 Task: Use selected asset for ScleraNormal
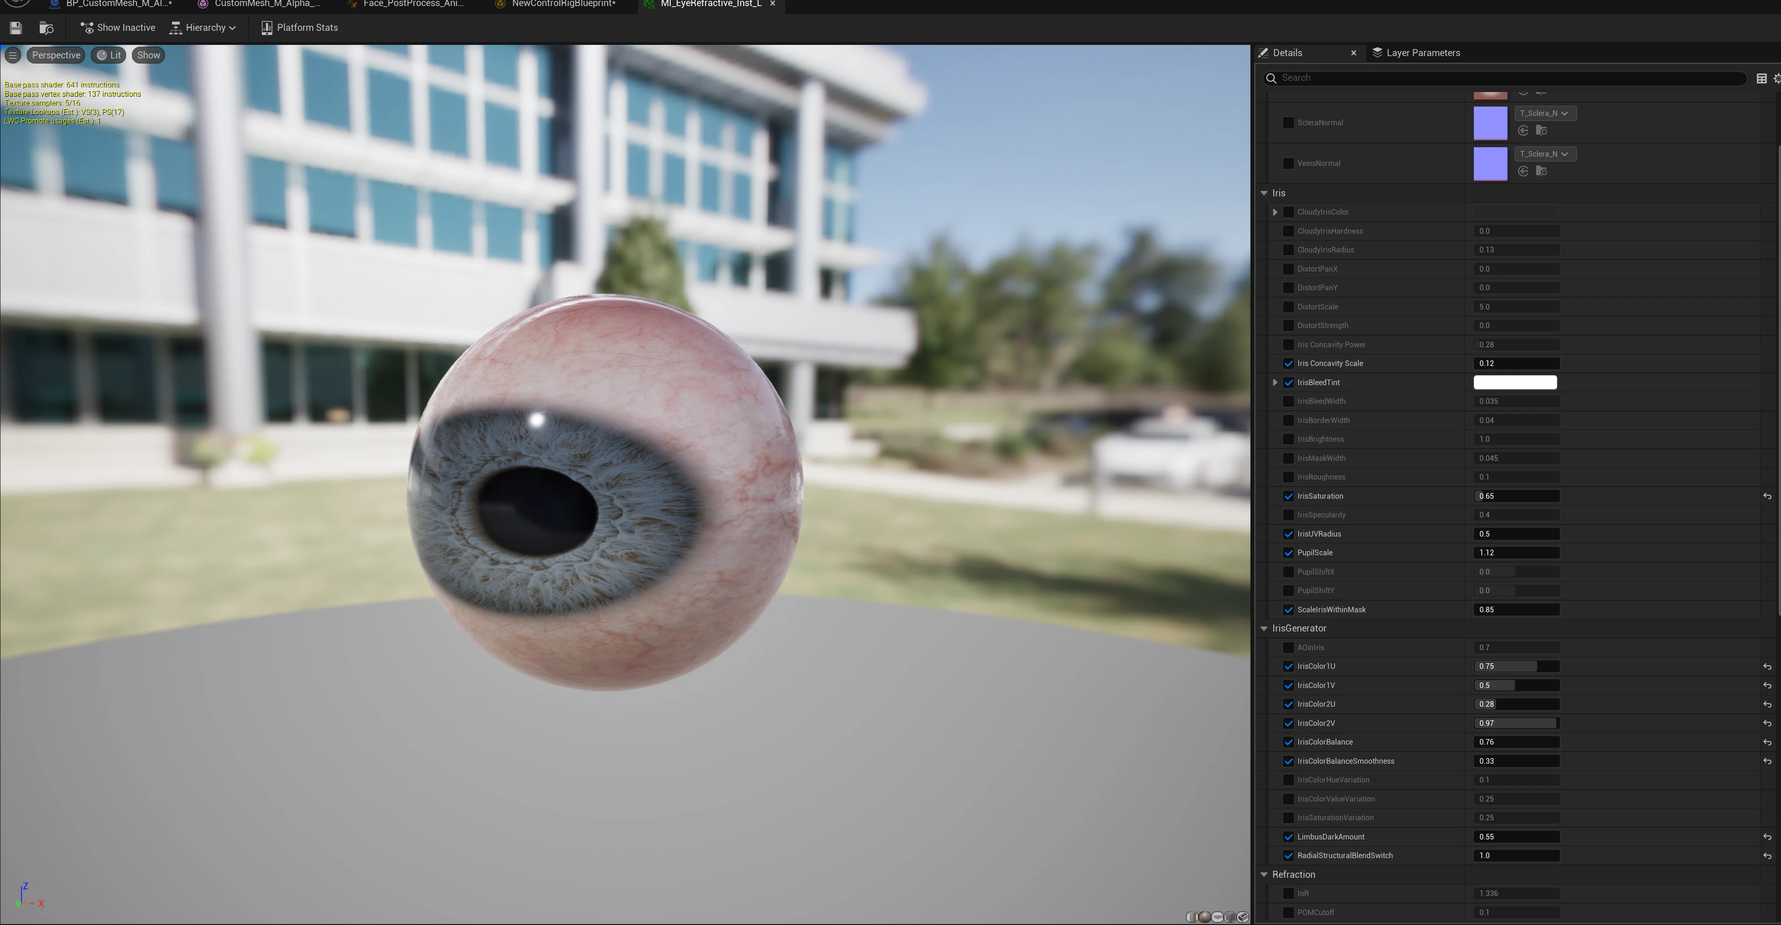click(x=1523, y=131)
